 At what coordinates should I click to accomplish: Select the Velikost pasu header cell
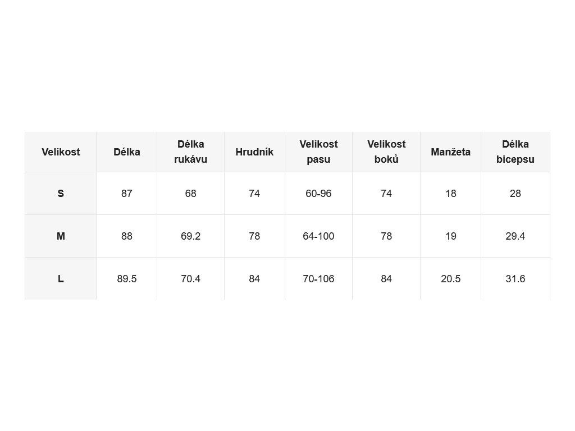tap(319, 152)
